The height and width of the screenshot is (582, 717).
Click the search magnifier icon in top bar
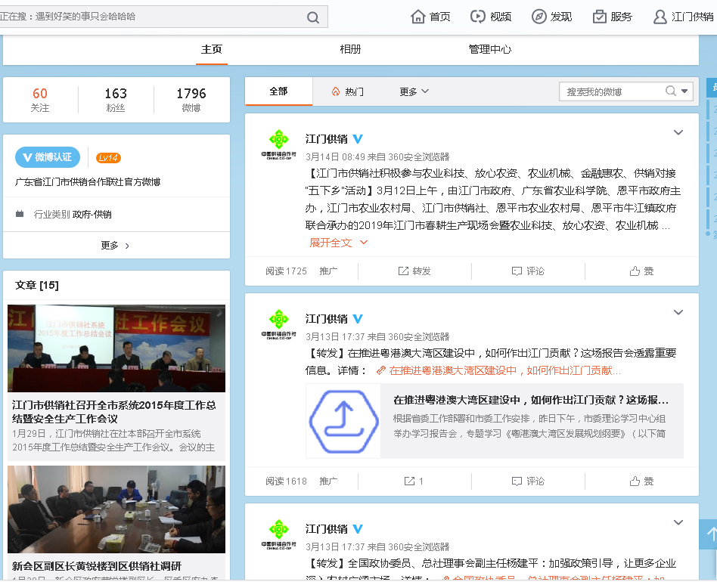tap(313, 17)
